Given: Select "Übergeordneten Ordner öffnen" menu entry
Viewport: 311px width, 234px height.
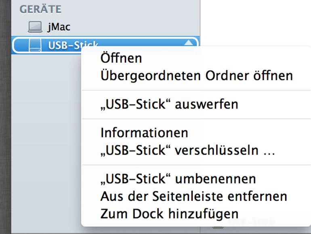Looking at the screenshot, I should (196, 75).
